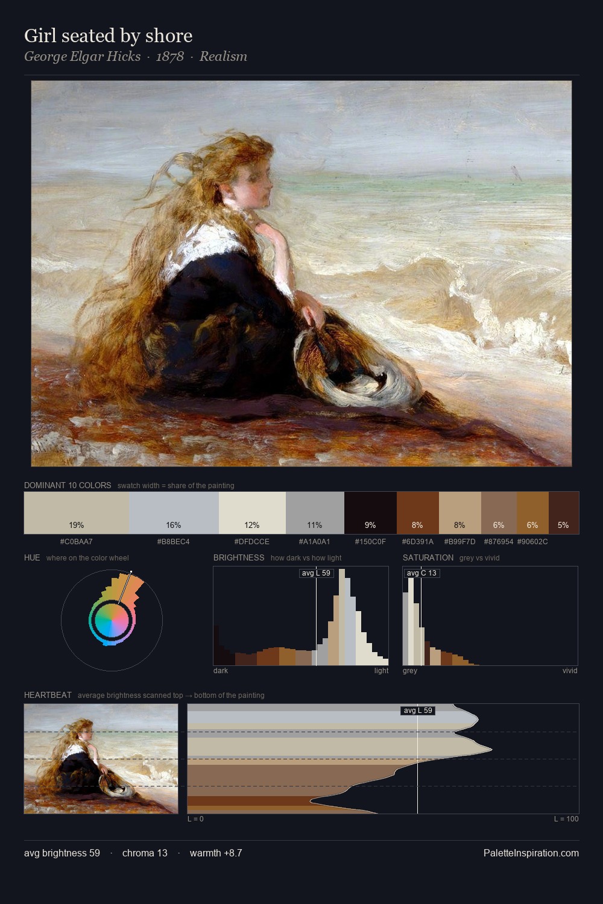Click the SATURATION section heading
Viewport: 603px width, 904px height.
(x=428, y=557)
